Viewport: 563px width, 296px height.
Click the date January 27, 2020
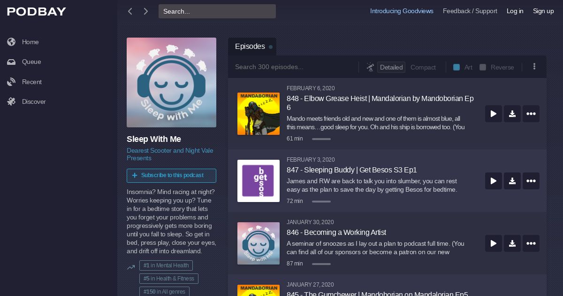coord(310,285)
